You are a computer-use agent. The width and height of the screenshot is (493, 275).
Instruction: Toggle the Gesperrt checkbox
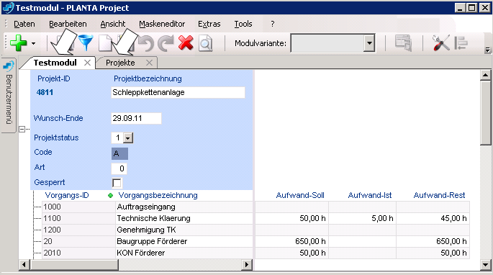pyautogui.click(x=117, y=183)
